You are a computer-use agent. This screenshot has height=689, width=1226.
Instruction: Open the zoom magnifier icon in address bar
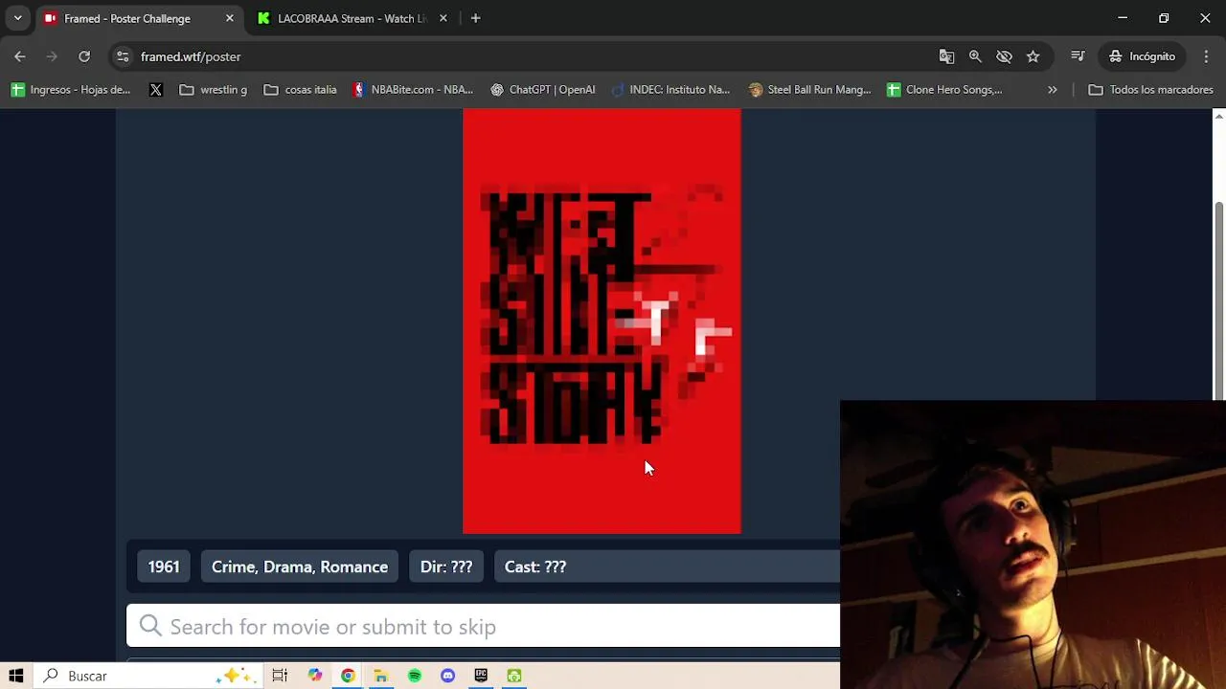975,56
